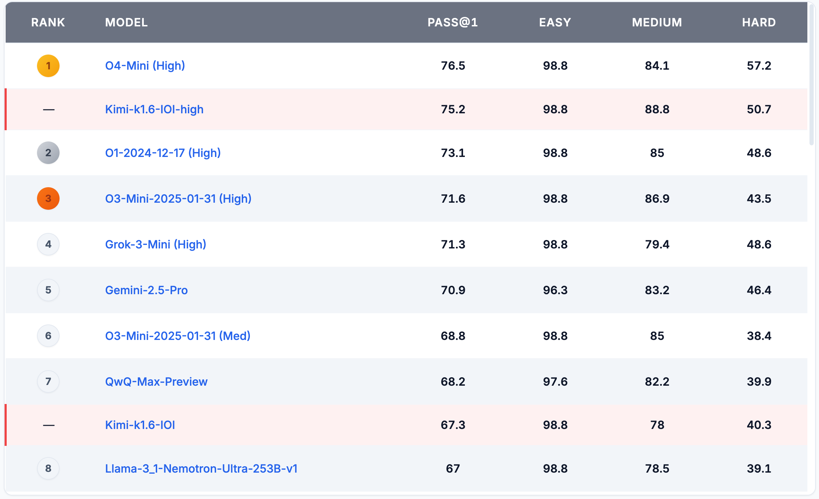
Task: Open the O4-Mini (High) model link
Action: click(x=145, y=66)
